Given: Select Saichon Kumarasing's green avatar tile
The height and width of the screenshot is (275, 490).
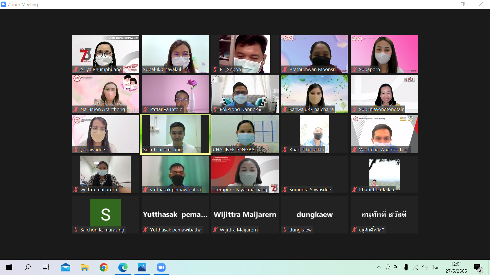Looking at the screenshot, I should [105, 213].
